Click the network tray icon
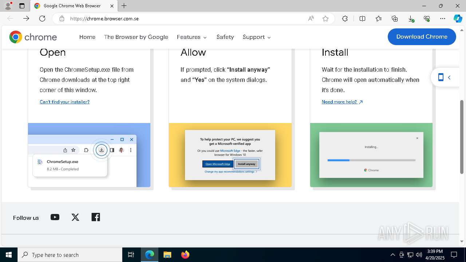The height and width of the screenshot is (262, 466). coord(410,255)
